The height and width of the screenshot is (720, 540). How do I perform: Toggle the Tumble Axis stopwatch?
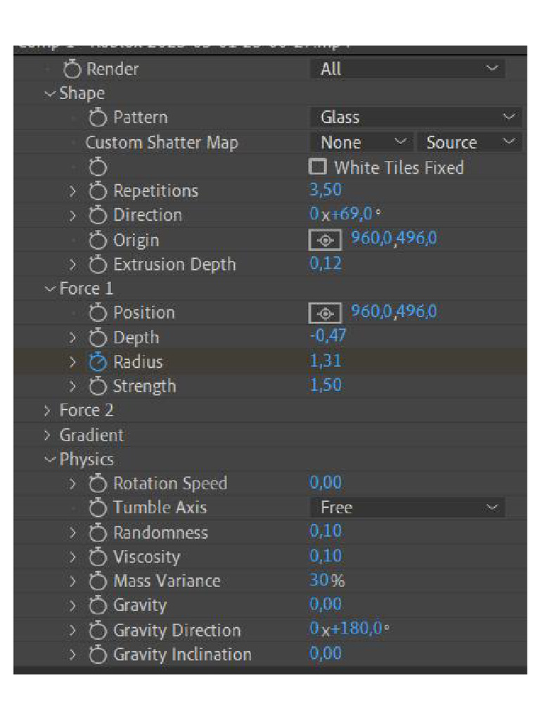point(98,508)
